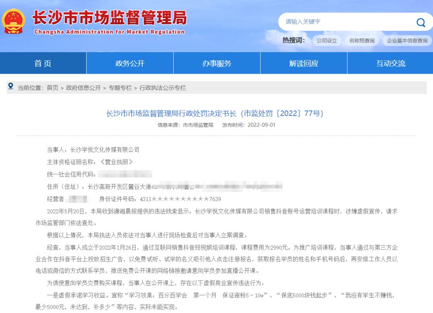Click the search magnifier icon
Viewport: 433px width, 313px height.
421,22
